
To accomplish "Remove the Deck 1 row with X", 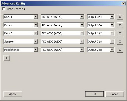I will 120,17.
